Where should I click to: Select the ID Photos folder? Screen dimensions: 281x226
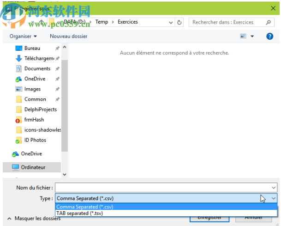coord(36,140)
